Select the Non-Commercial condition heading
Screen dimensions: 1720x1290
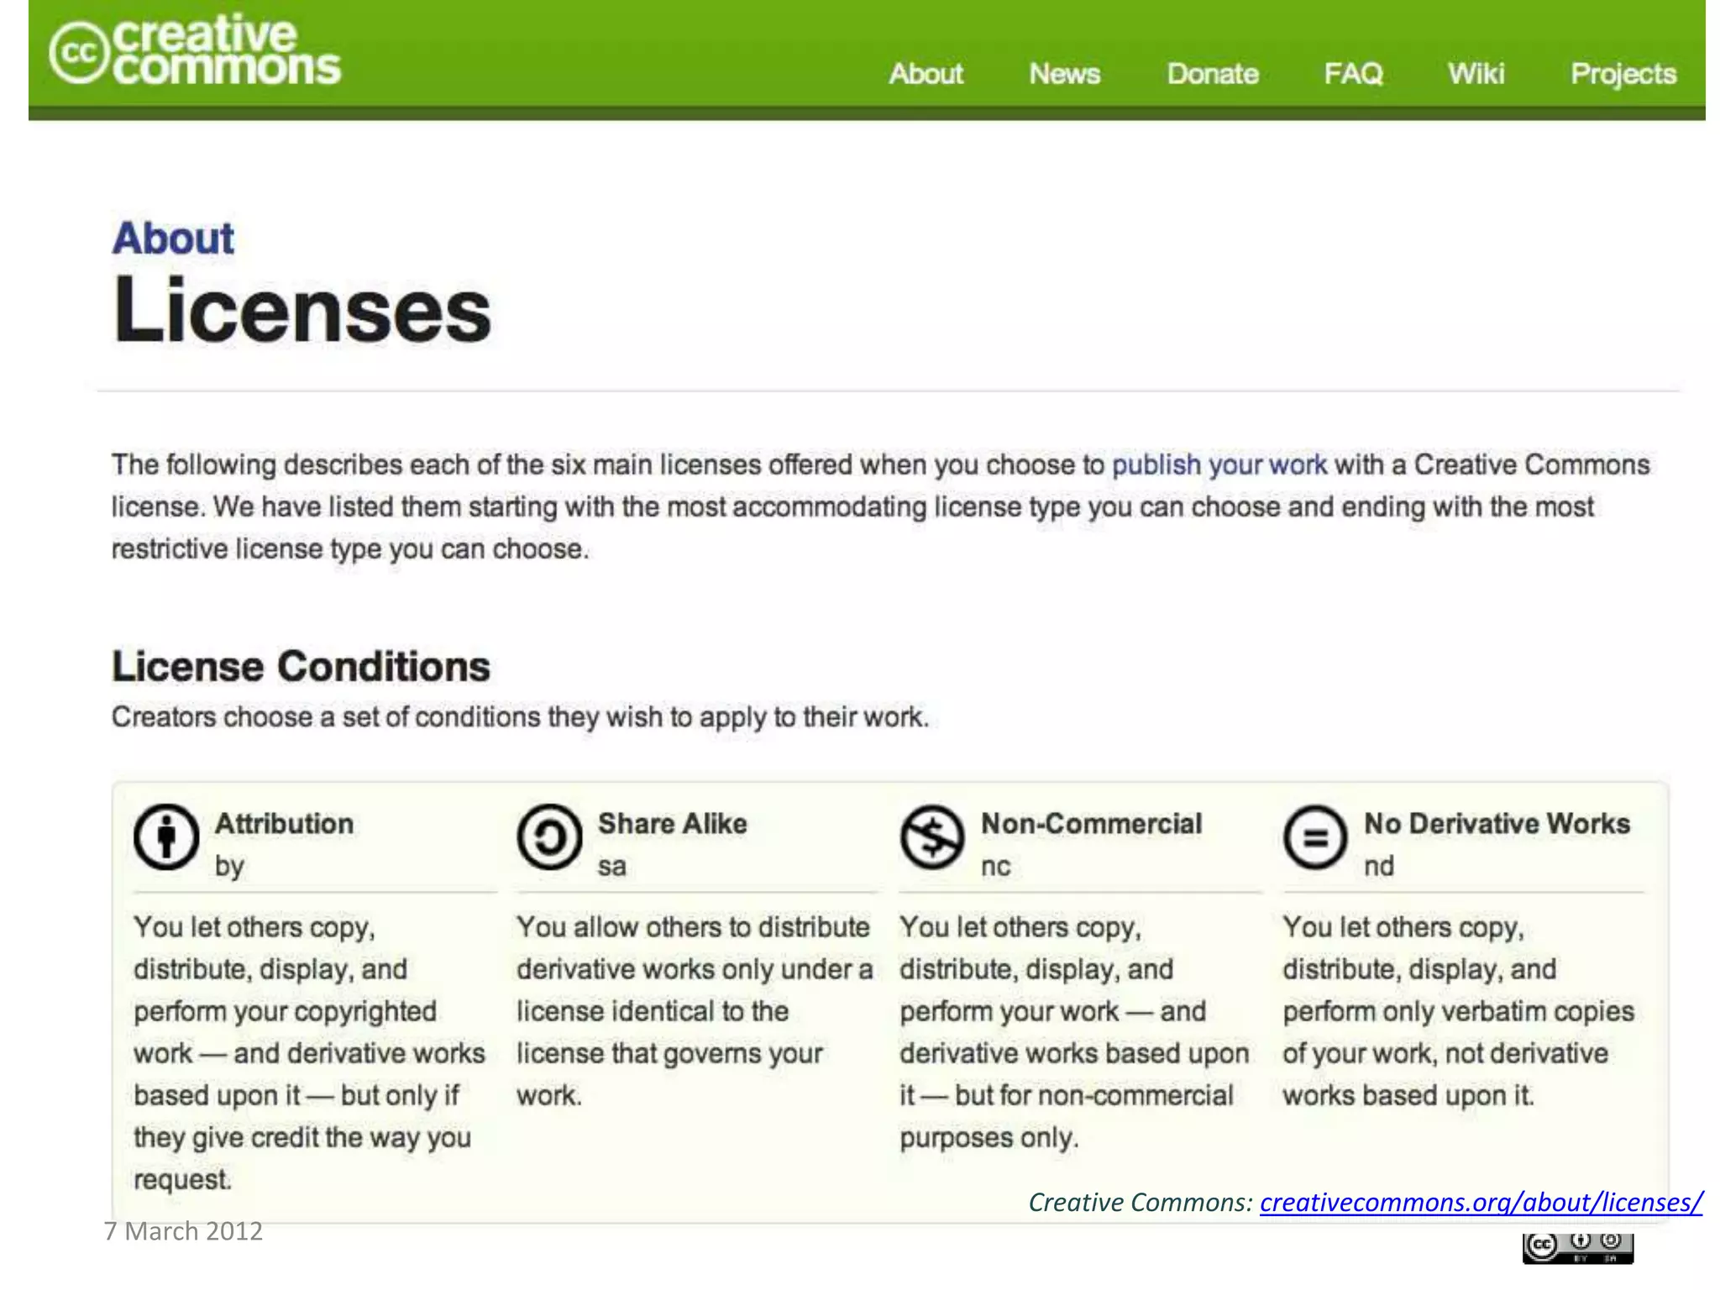pyautogui.click(x=1091, y=823)
